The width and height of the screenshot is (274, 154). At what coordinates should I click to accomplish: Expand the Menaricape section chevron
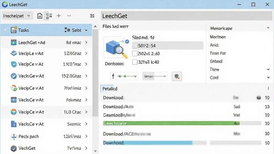click(x=268, y=28)
